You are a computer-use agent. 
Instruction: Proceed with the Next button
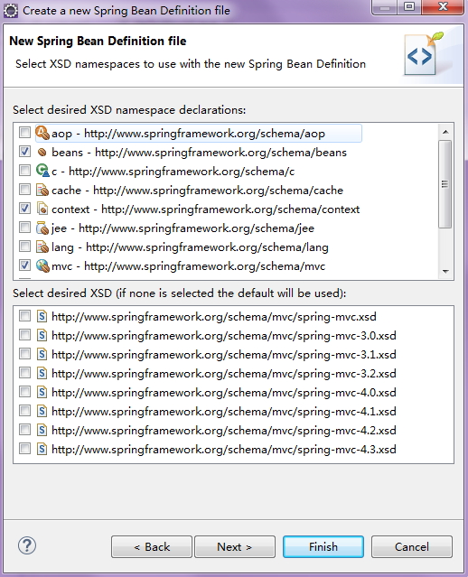click(235, 547)
